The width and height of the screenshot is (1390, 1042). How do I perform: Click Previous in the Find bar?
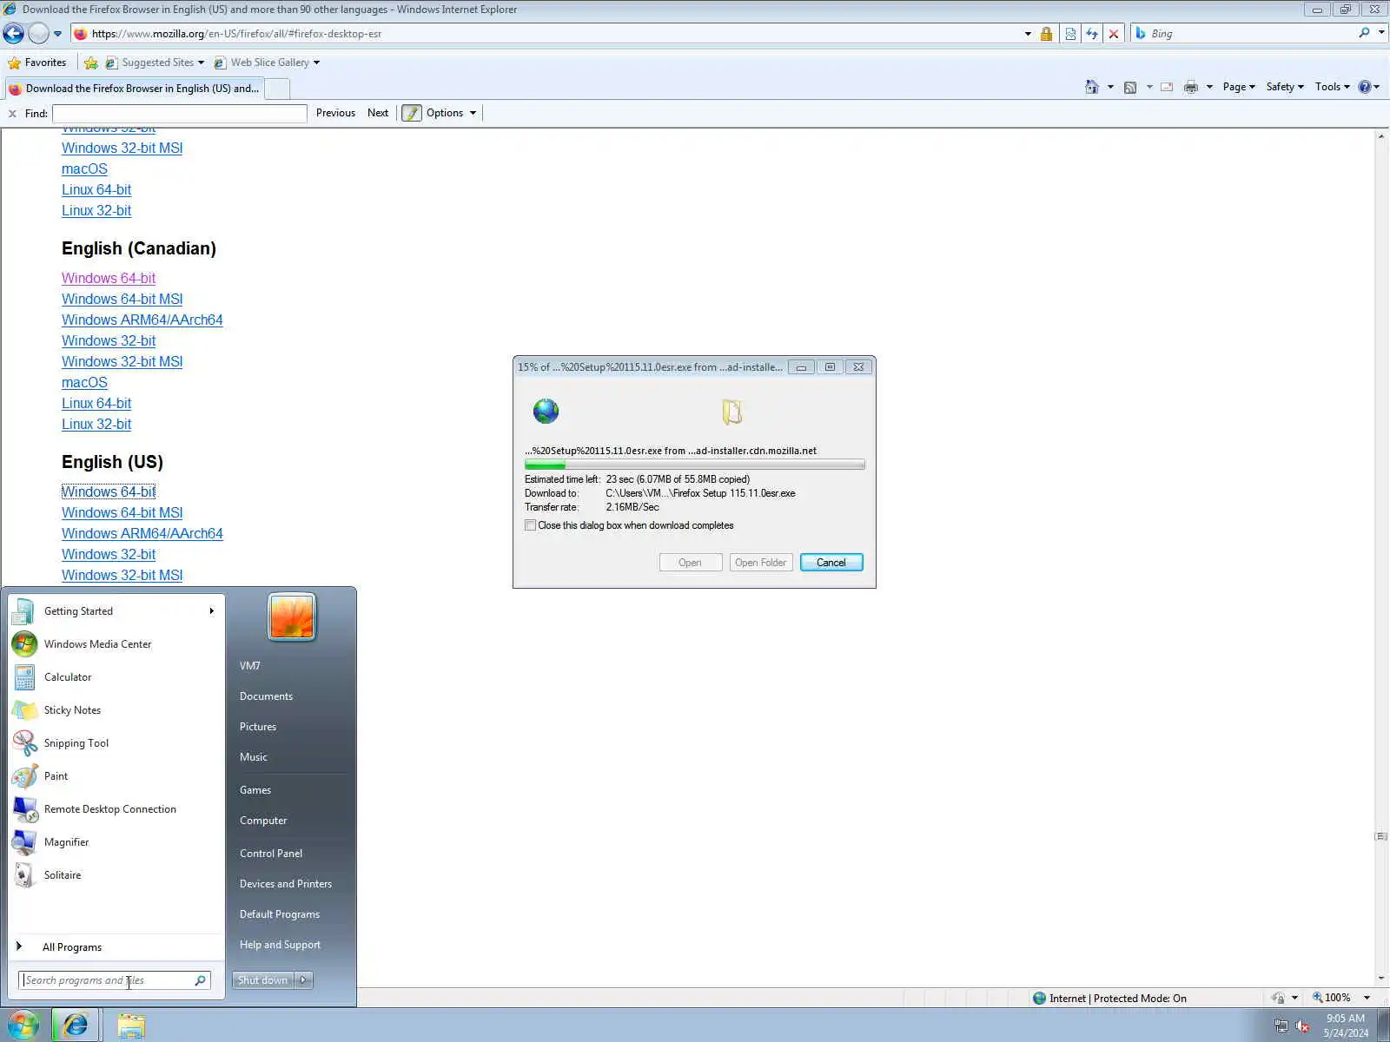[335, 114]
